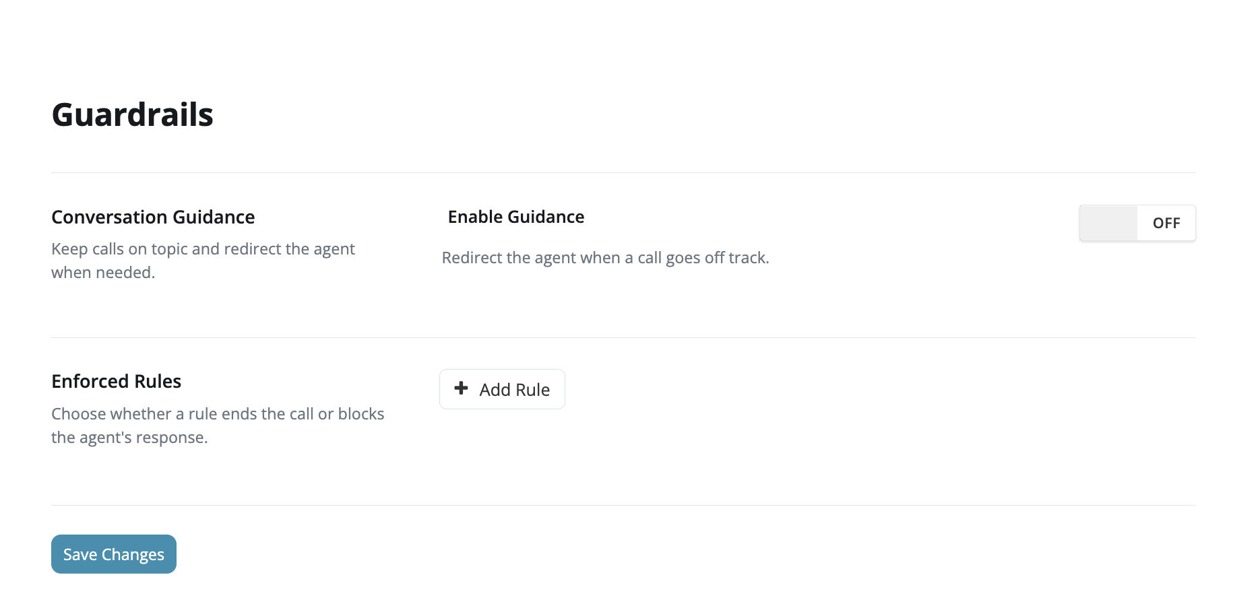Click the 'Choose whether a rule ends' description

218,413
